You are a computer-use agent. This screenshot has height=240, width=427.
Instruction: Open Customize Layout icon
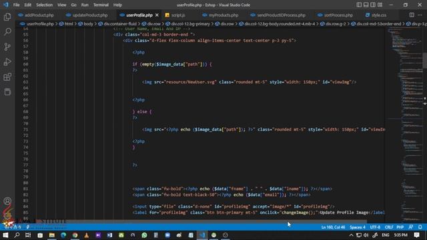pyautogui.click(x=380, y=5)
